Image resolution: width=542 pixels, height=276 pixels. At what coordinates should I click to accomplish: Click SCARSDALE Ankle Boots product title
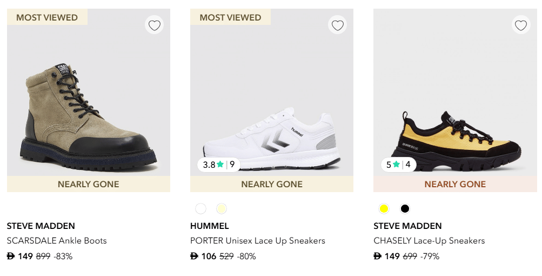pos(57,241)
